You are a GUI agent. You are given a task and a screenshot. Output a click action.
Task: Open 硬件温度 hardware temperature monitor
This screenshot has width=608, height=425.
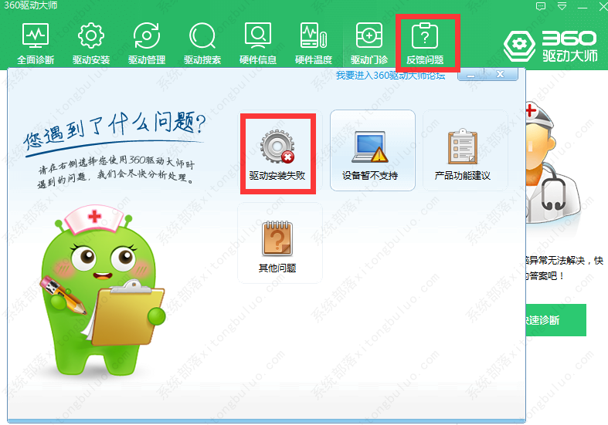pyautogui.click(x=314, y=43)
